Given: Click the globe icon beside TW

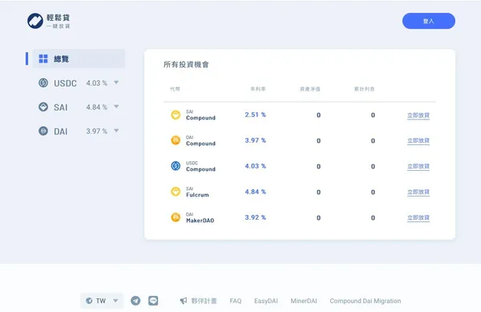Looking at the screenshot, I should (89, 301).
